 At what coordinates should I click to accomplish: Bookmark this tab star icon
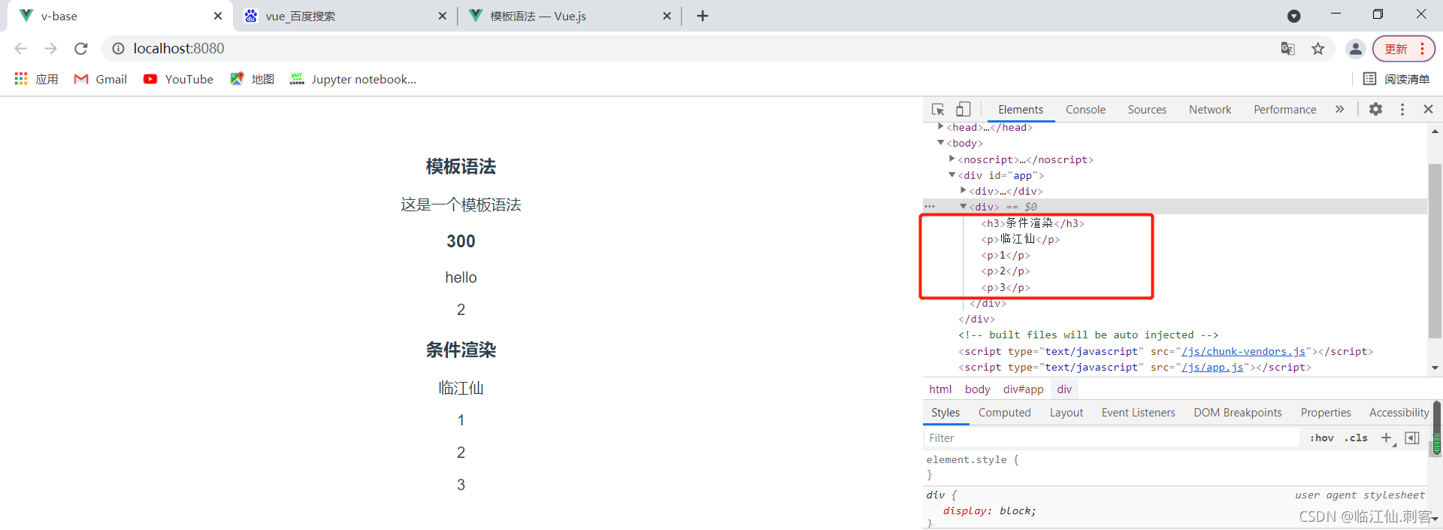pos(1318,48)
